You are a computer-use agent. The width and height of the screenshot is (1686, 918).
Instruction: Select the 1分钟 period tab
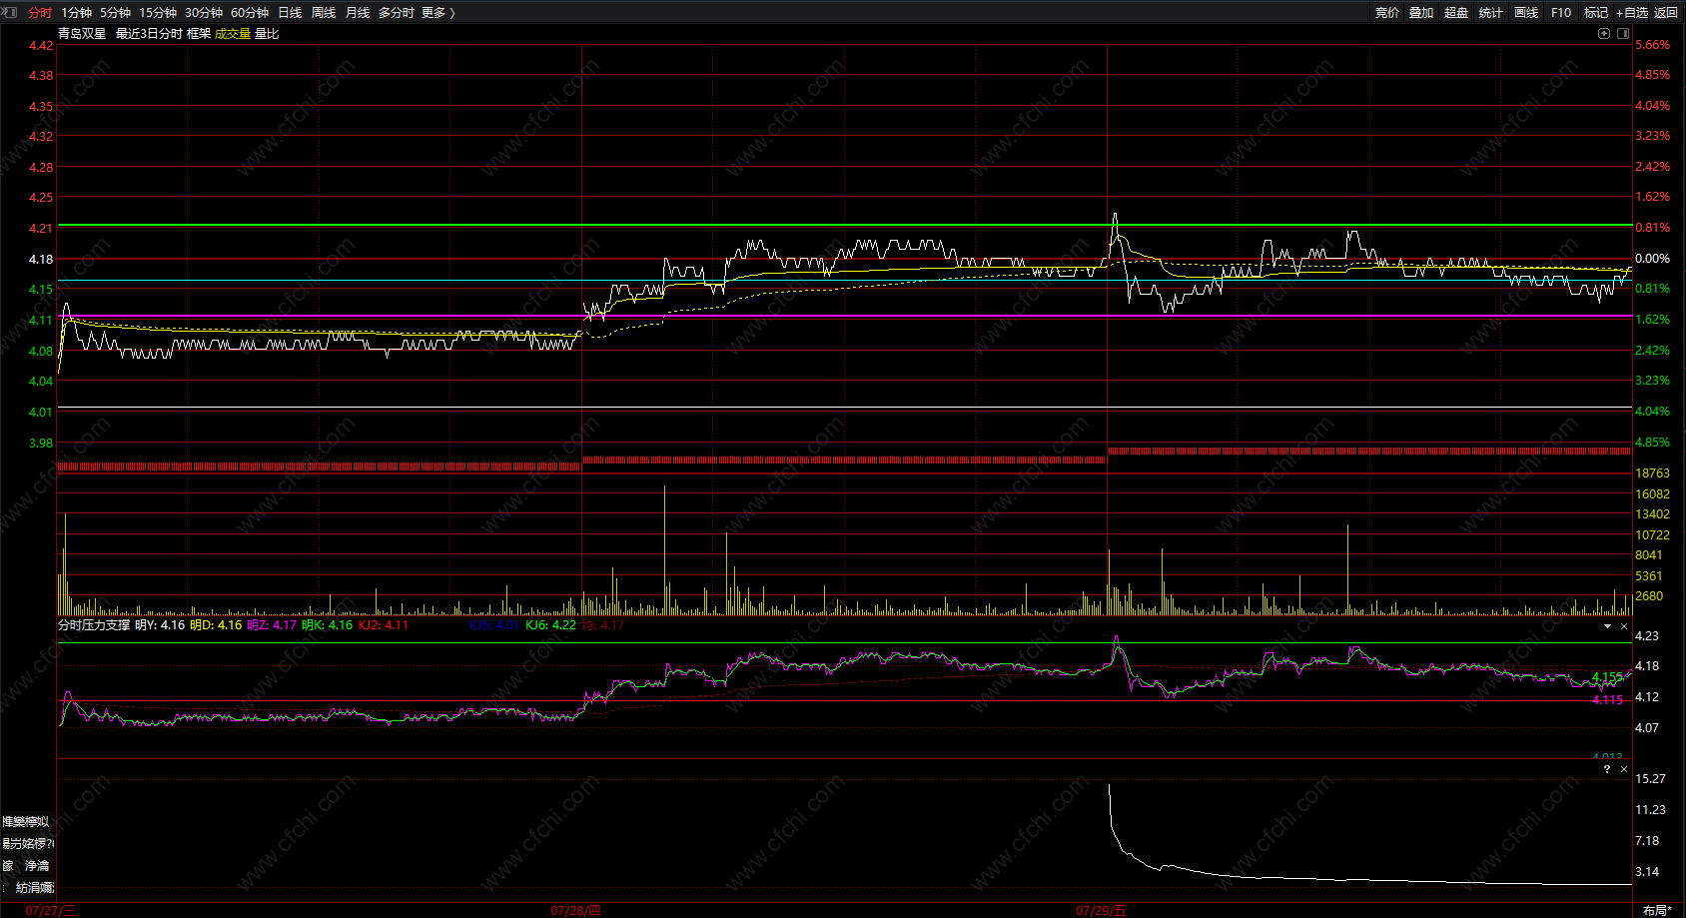(x=76, y=12)
